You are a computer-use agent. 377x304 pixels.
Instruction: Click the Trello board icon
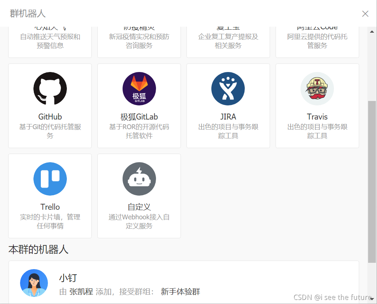[x=50, y=179]
